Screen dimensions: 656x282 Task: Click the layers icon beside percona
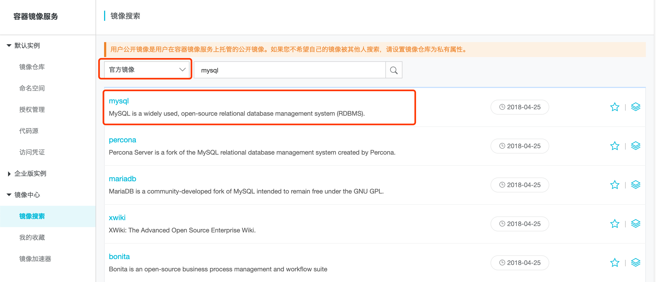click(636, 146)
